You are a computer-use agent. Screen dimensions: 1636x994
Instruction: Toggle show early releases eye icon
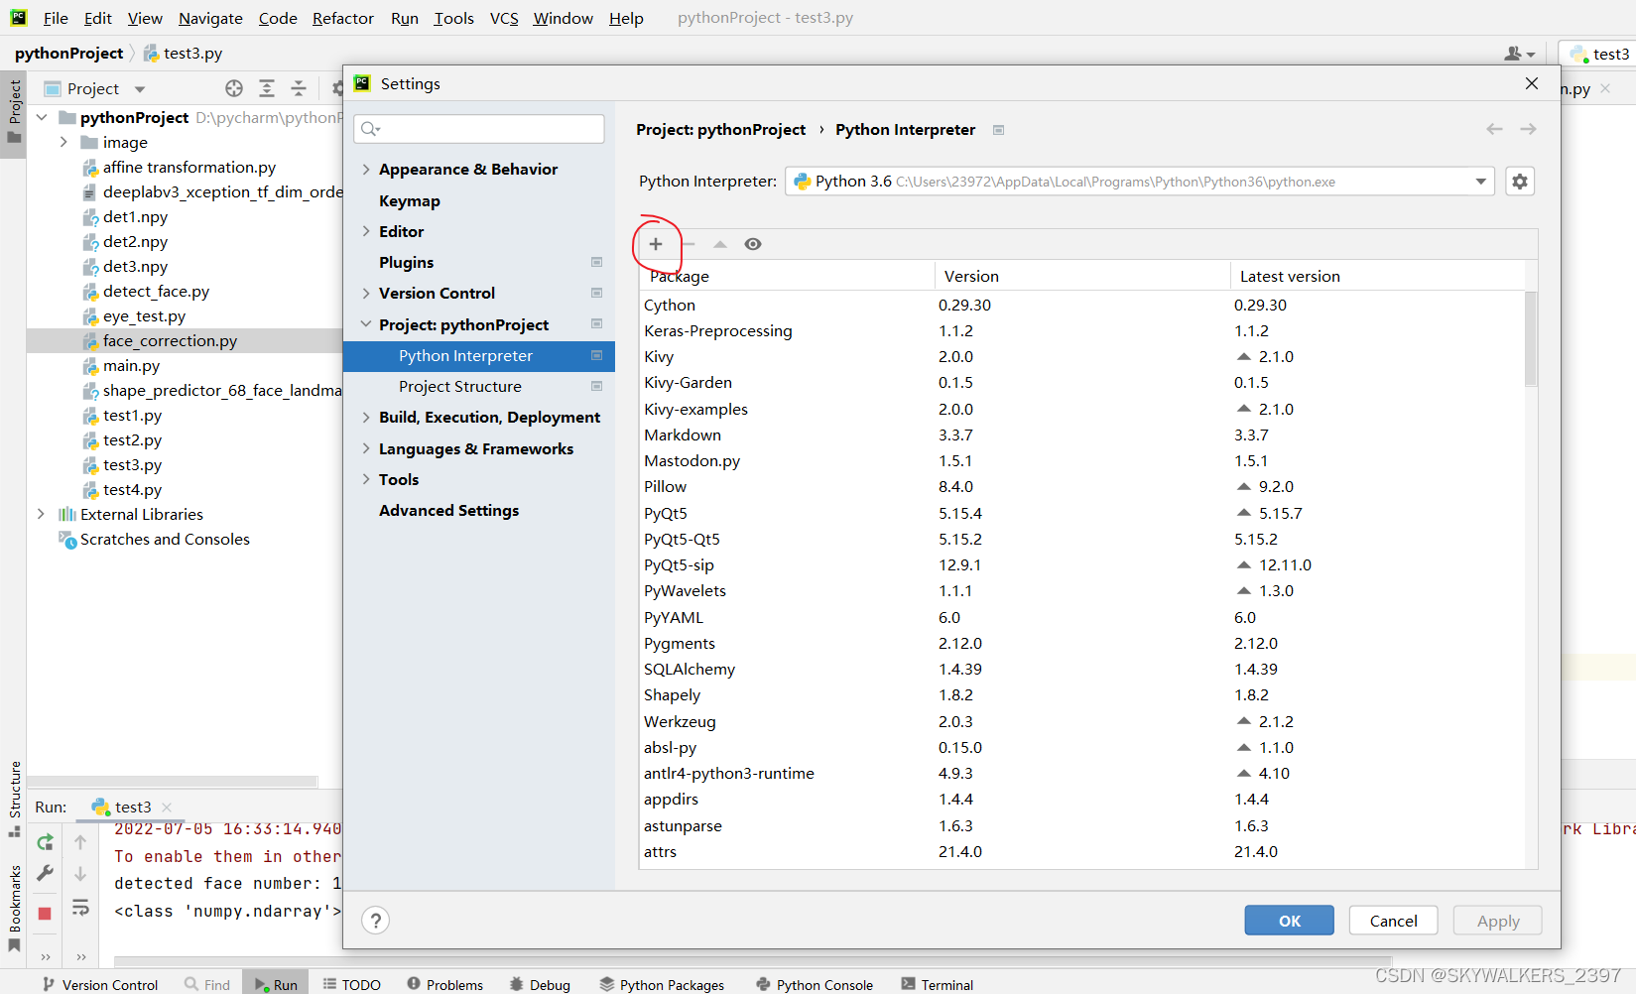(x=753, y=244)
